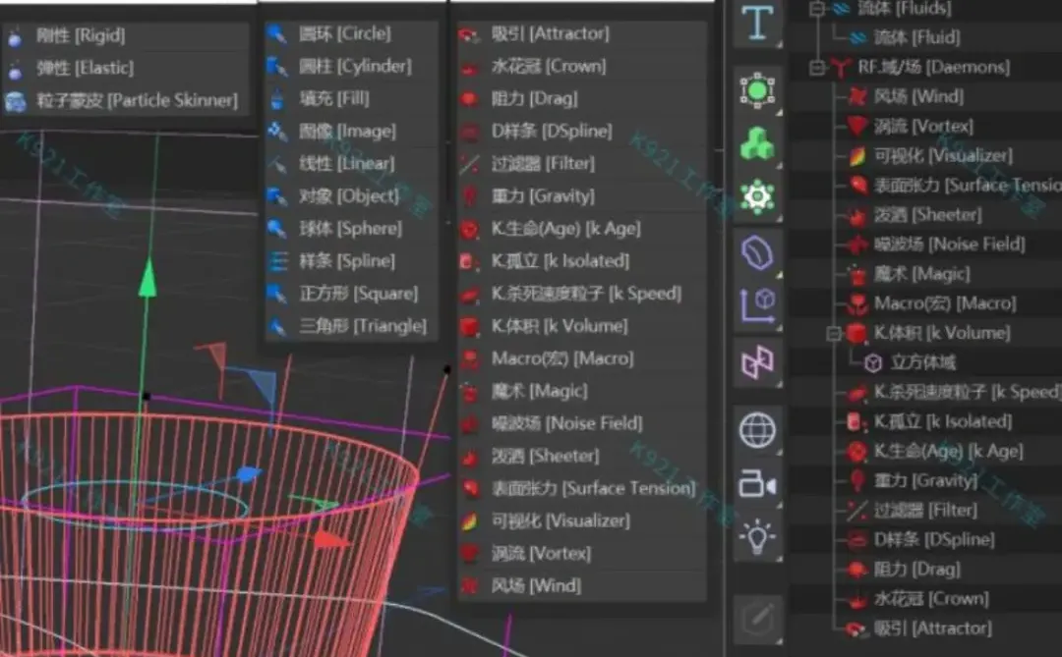This screenshot has height=657, width=1062.
Task: Click the camera icon in toolbar
Action: (x=757, y=484)
